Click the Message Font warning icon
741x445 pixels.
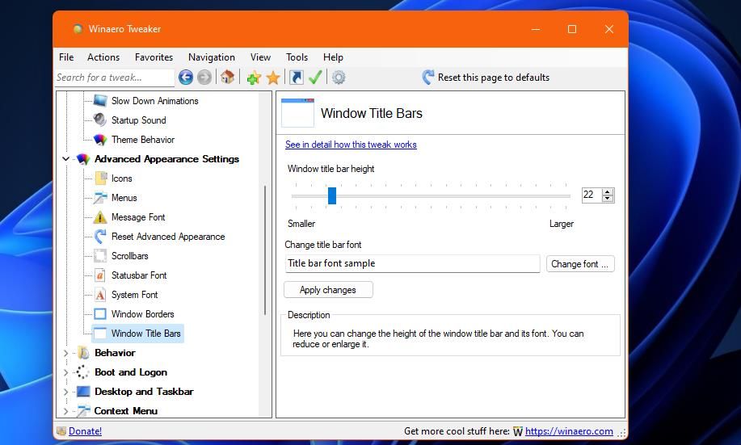point(100,216)
